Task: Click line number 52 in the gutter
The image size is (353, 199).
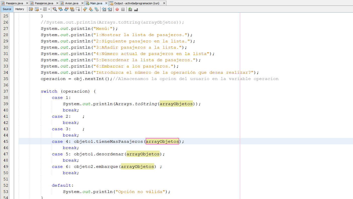Action: coord(6,185)
